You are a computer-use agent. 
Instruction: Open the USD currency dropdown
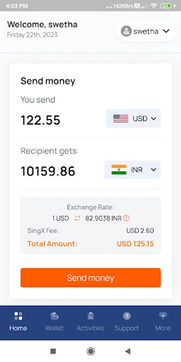pyautogui.click(x=134, y=118)
